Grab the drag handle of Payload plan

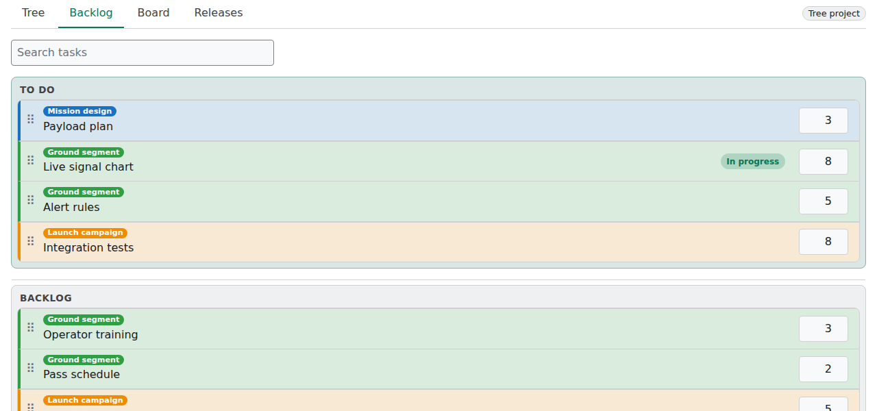coord(30,119)
